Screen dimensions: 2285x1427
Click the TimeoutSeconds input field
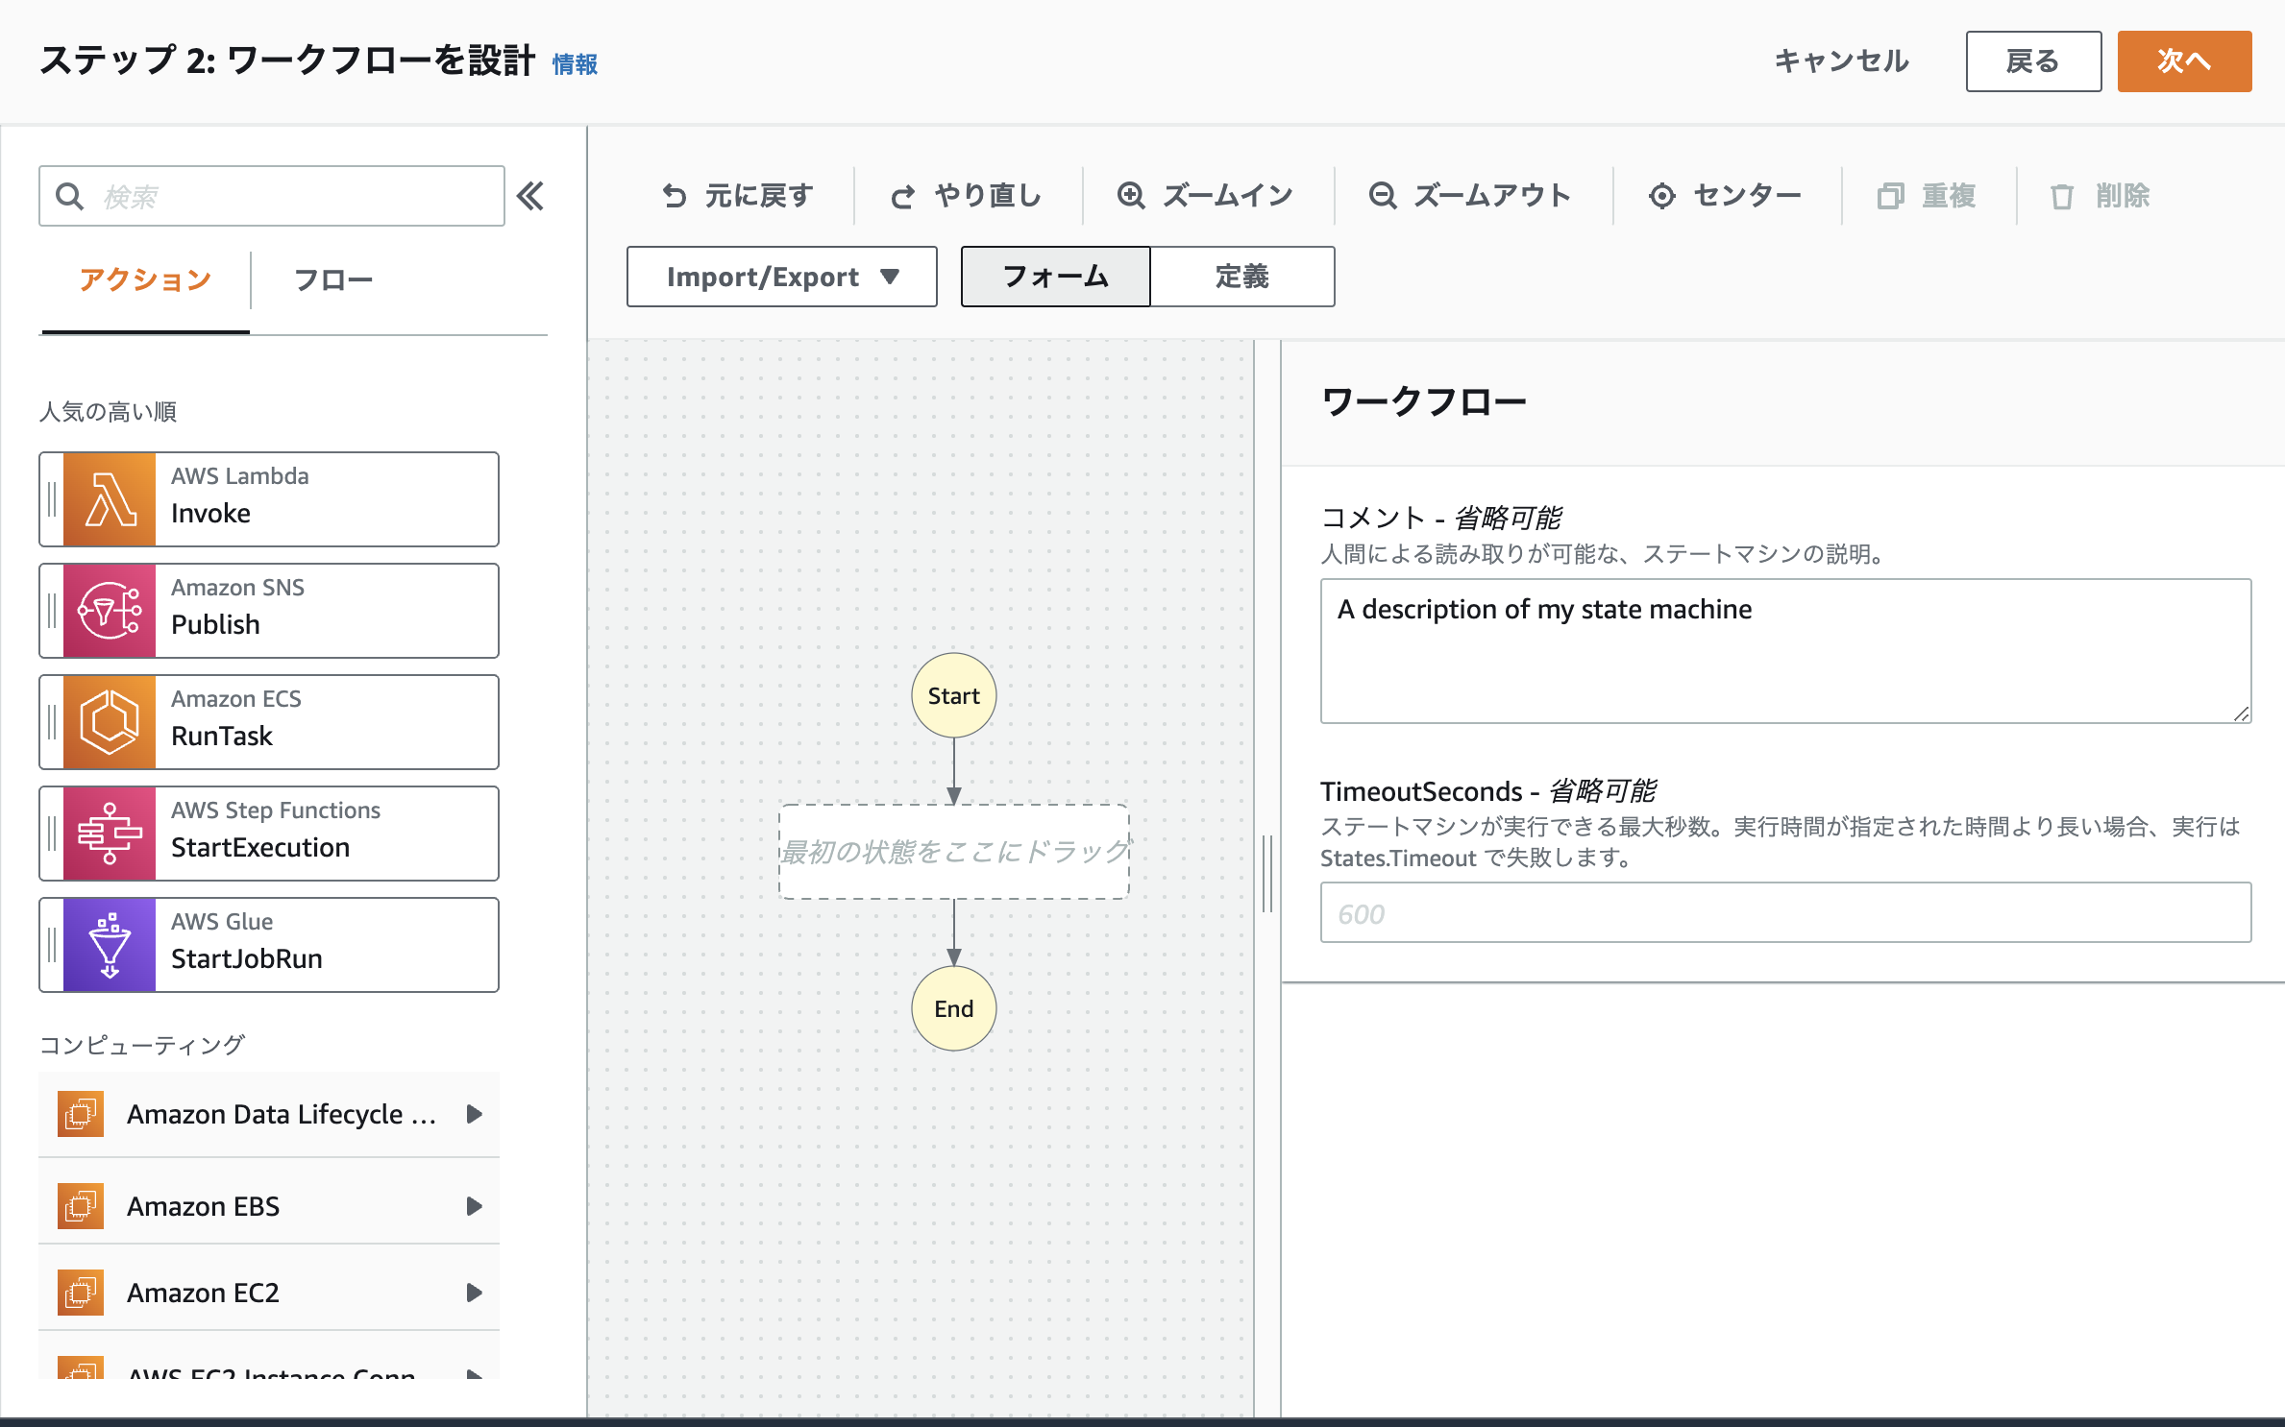(1785, 912)
